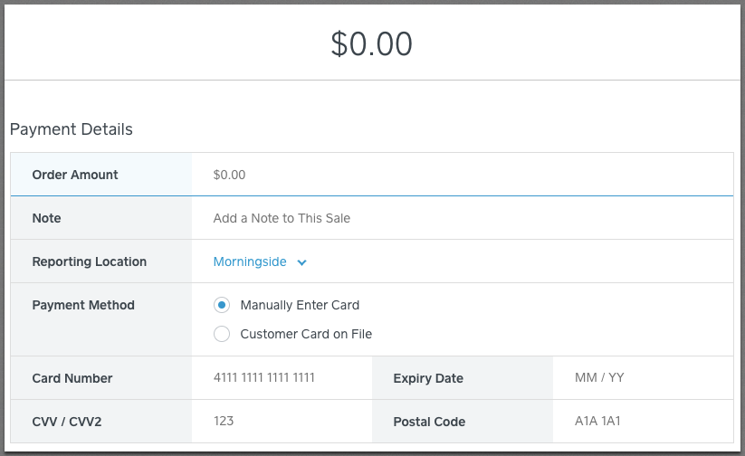Screen dimensions: 745x456
Task: Click the Order Amount input field
Action: (x=462, y=175)
